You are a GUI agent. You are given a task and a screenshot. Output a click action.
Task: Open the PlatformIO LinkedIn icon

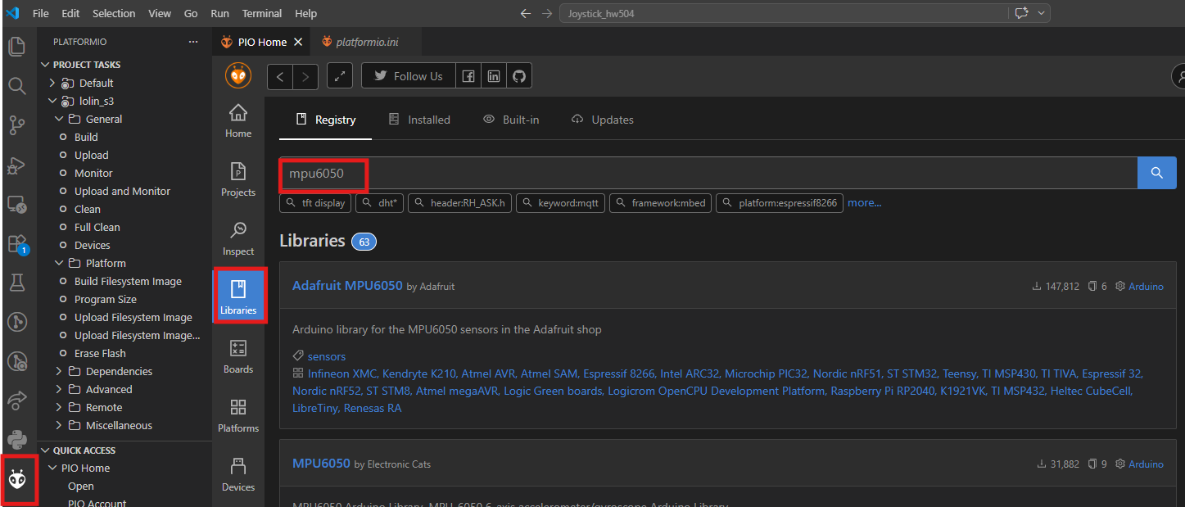coord(494,76)
